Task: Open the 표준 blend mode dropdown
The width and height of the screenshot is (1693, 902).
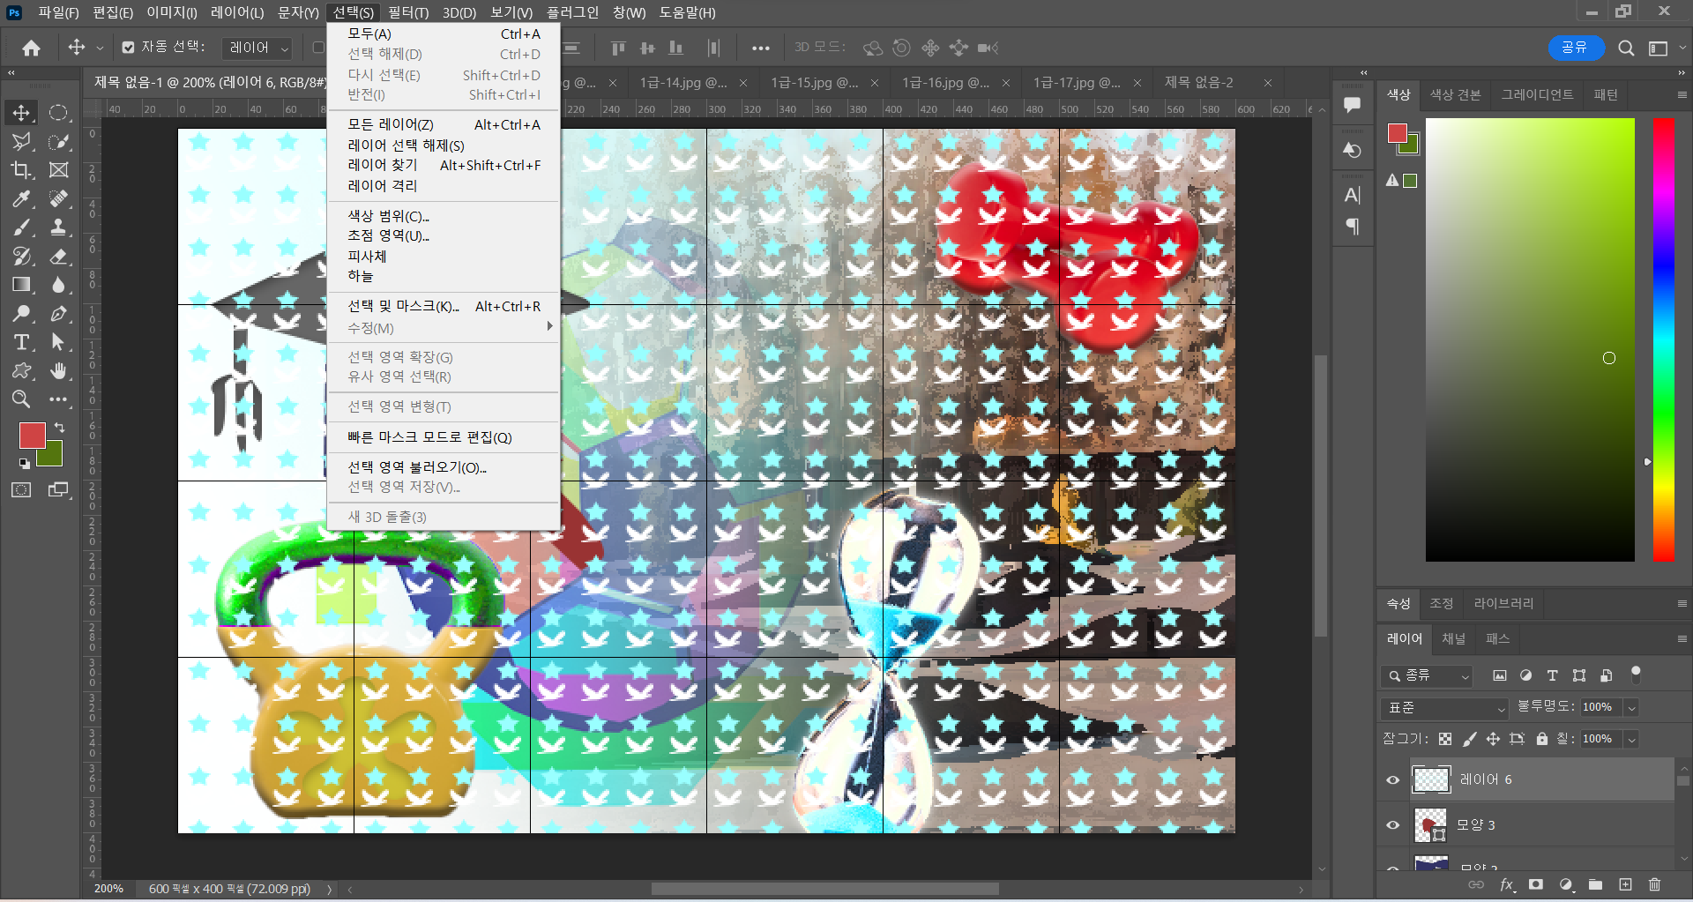Action: (x=1444, y=707)
